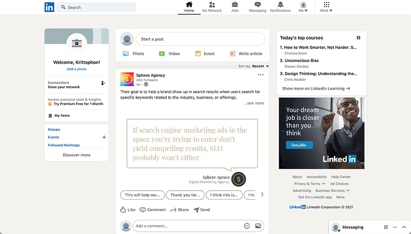Compose a new message in Messaging bar
411x234 pixels.
[x=386, y=227]
